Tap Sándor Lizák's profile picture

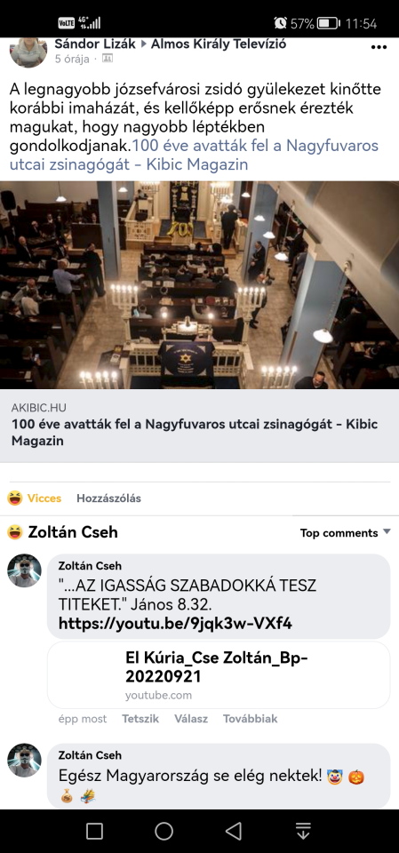pos(28,52)
